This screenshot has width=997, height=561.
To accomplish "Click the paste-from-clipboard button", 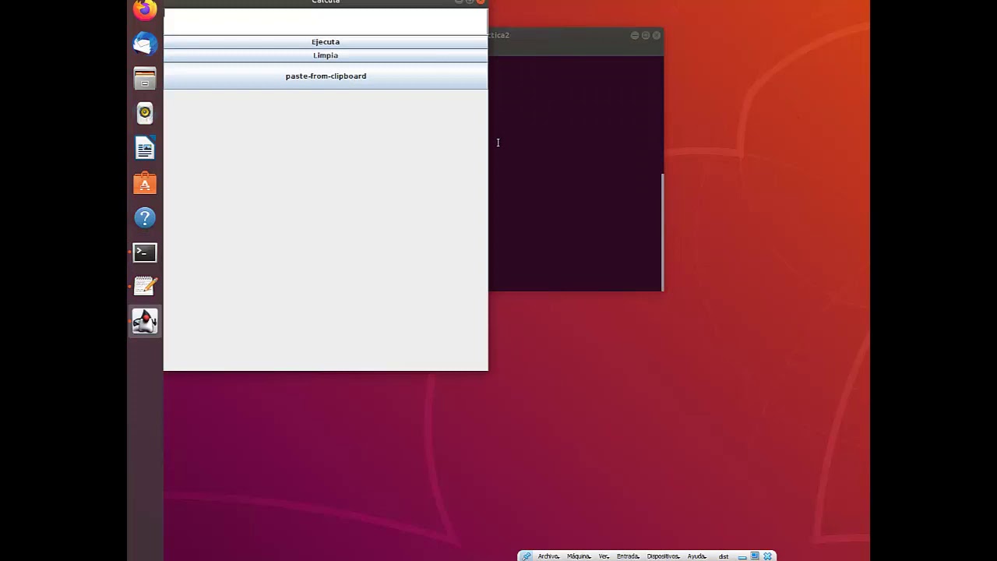I will coord(326,76).
